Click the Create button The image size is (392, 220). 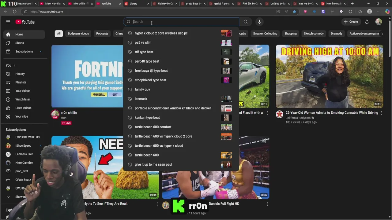click(351, 22)
